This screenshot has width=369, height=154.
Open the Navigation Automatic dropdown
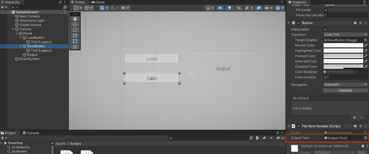pyautogui.click(x=346, y=85)
